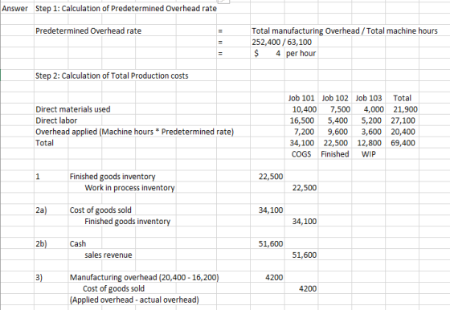Click the 'COGS' label under Job 101

301,154
